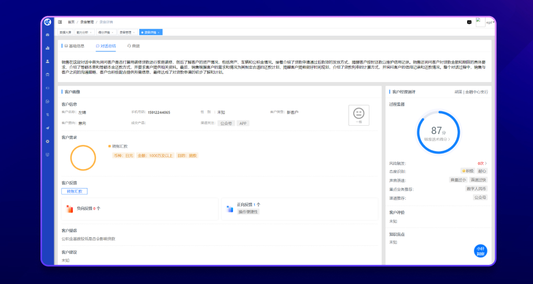The height and width of the screenshot is (284, 533).
Task: Switch to the 基础信息 tab
Action: [x=74, y=46]
